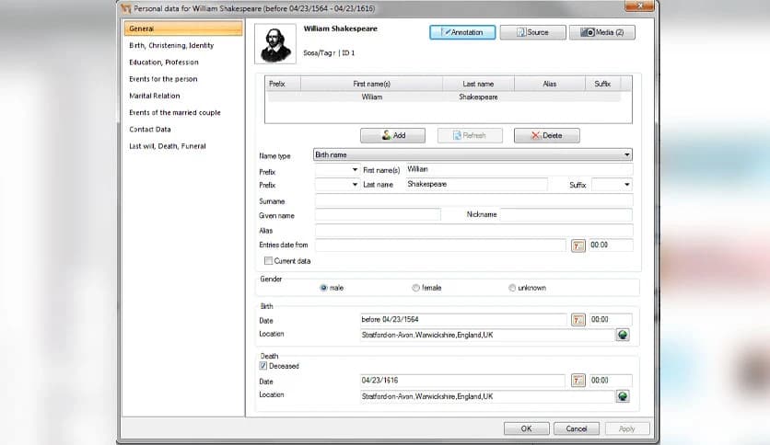This screenshot has height=445, width=770.
Task: Click the Suffix column header
Action: pyautogui.click(x=602, y=84)
